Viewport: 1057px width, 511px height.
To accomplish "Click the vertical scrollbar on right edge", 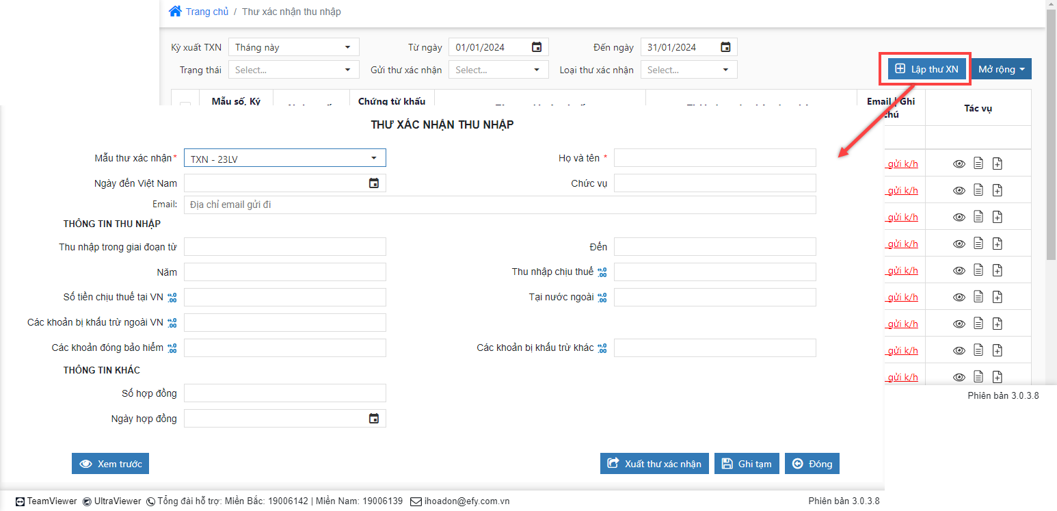I will pos(1051,137).
